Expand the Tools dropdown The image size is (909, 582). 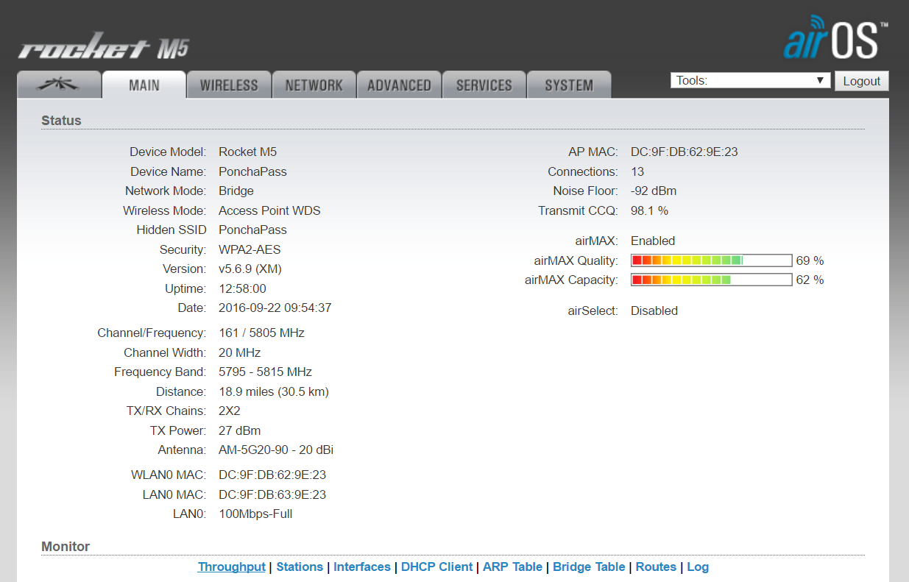pos(750,81)
